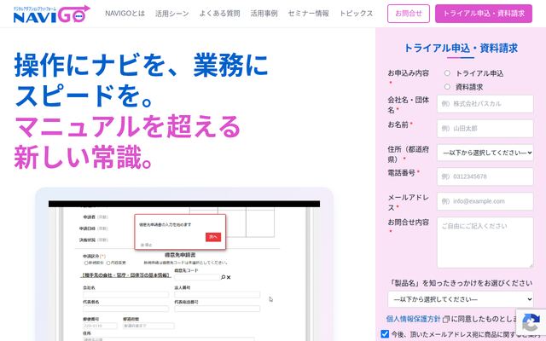
Task: Go to よくある質問 page
Action: coord(220,14)
